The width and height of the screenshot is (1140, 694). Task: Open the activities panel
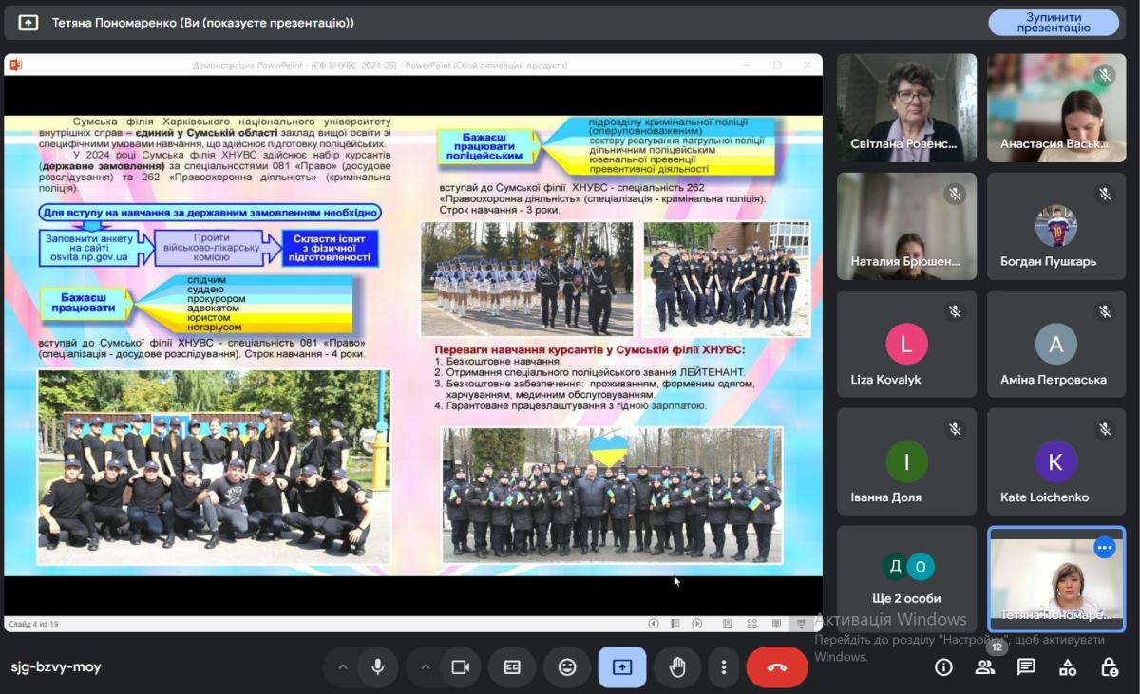(1068, 666)
